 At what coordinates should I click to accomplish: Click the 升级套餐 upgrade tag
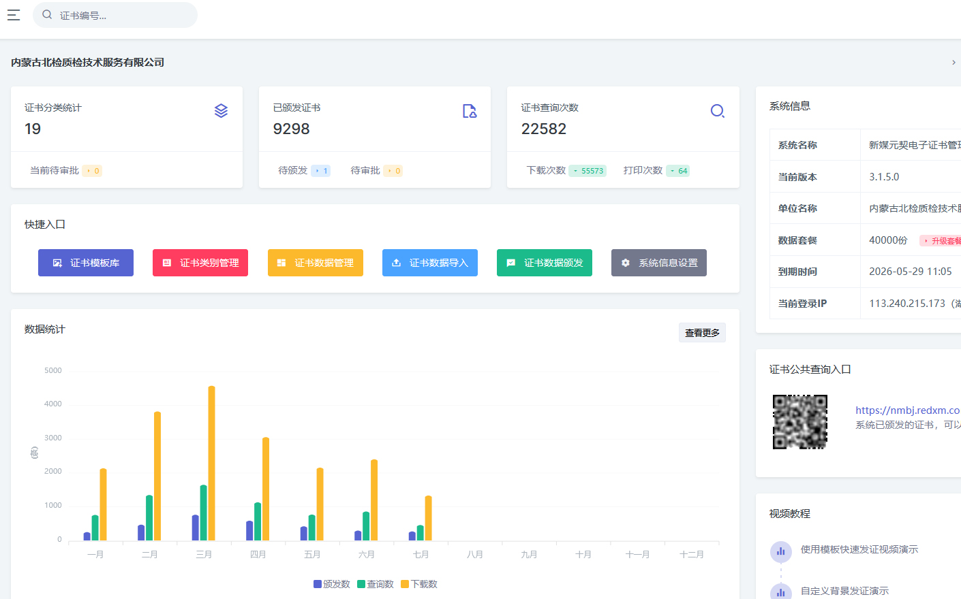(942, 241)
